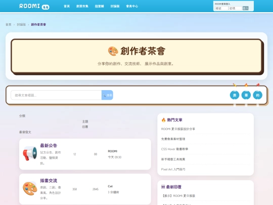Open hot article 免費像素素材整理

click(x=173, y=139)
